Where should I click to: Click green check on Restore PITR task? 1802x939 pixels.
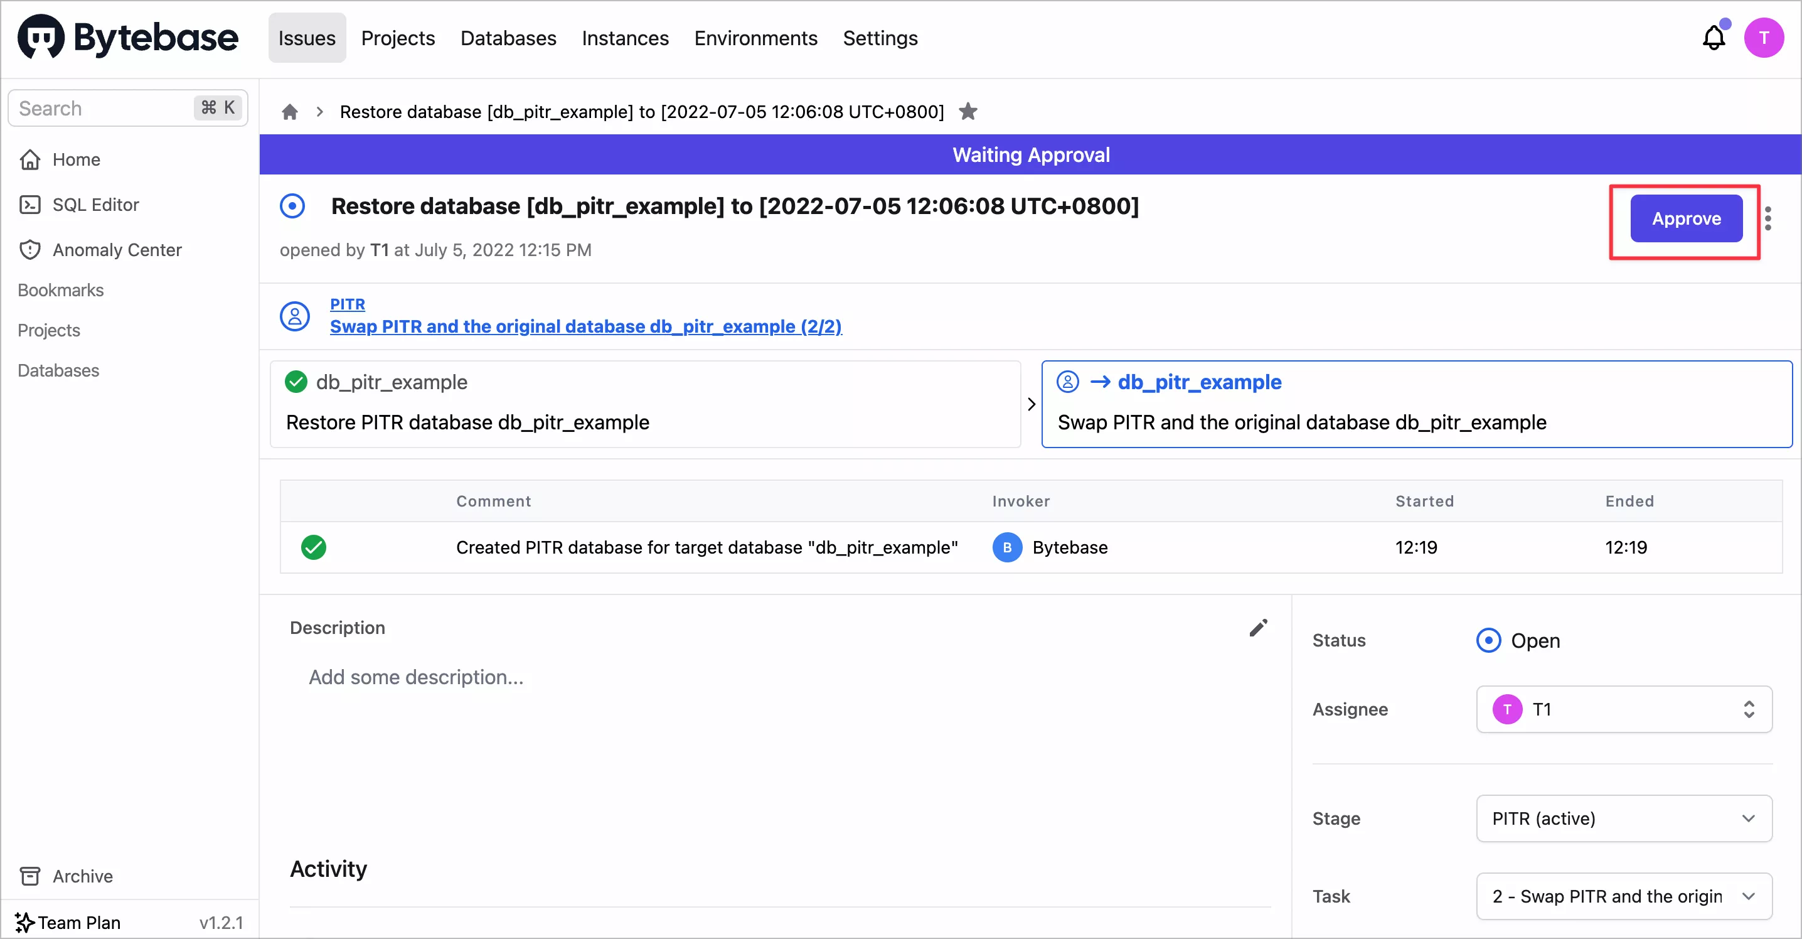click(x=296, y=382)
